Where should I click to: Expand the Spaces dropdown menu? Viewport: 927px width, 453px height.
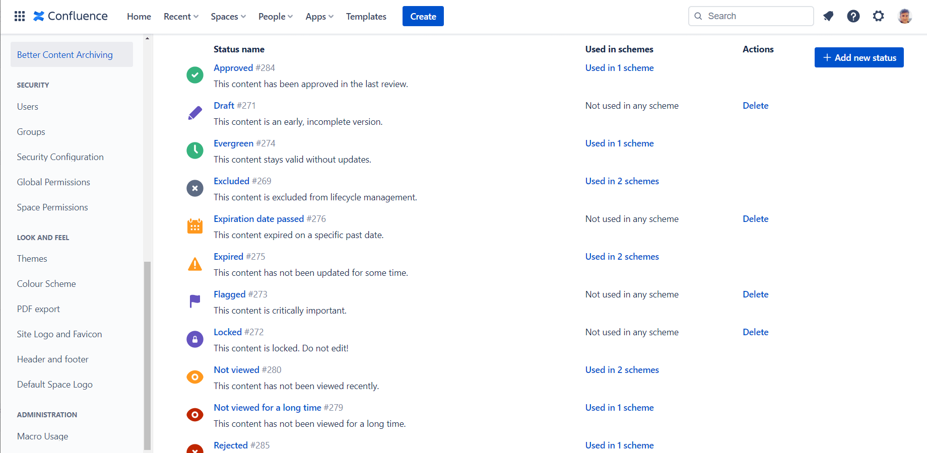click(x=228, y=16)
